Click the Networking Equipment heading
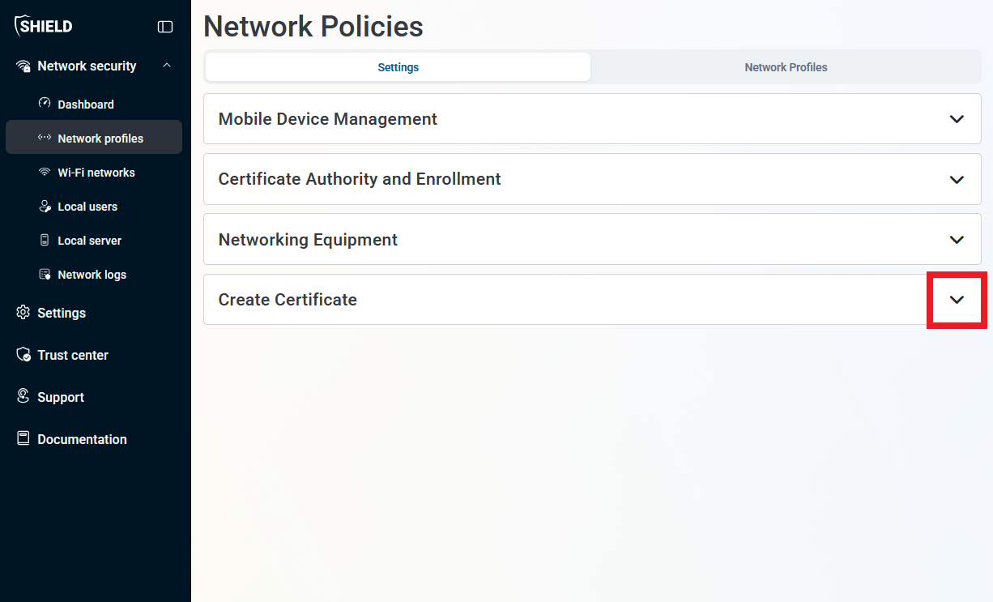 308,240
